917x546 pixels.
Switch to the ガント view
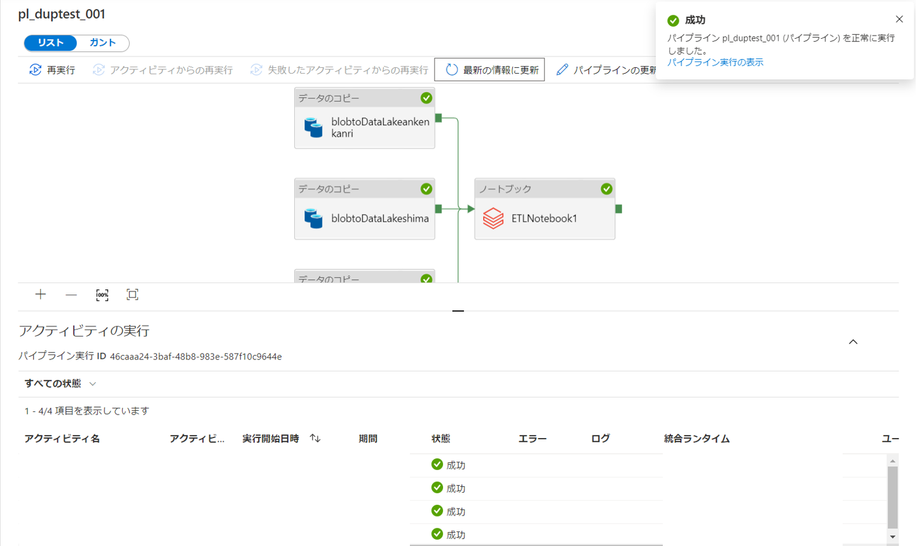click(102, 43)
